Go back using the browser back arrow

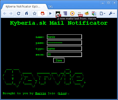pyautogui.click(x=5, y=13)
